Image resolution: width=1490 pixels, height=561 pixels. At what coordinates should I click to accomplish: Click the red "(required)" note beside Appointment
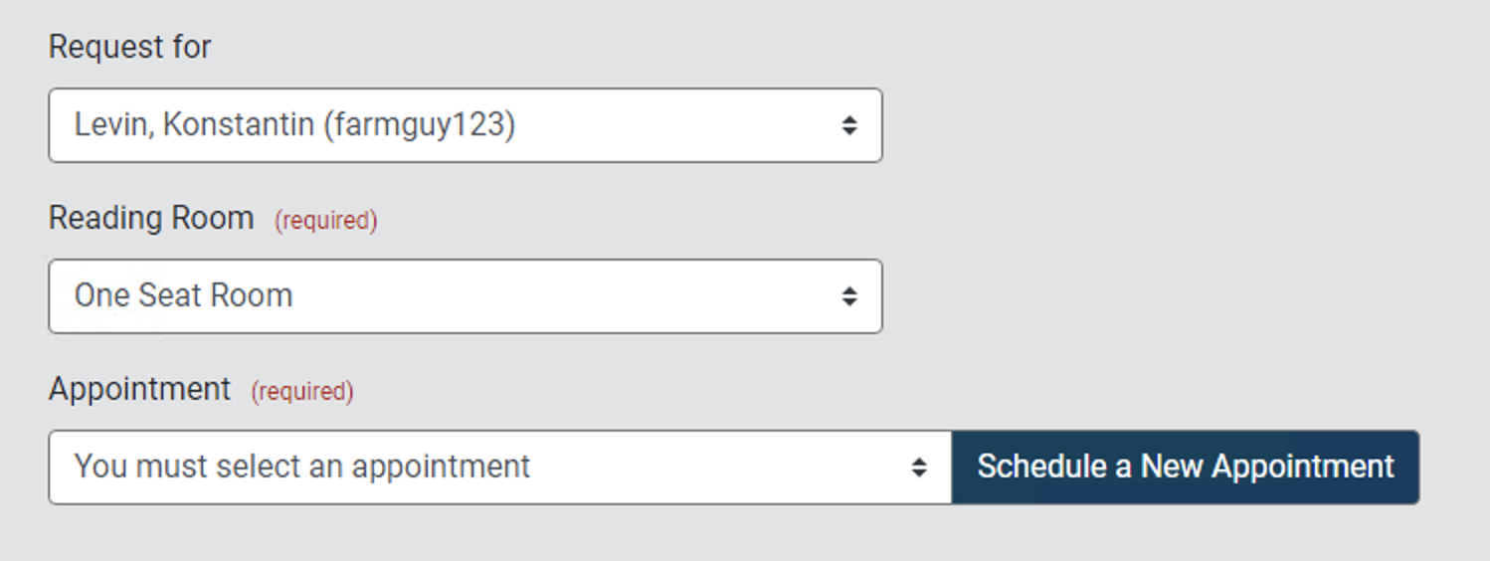pyautogui.click(x=302, y=391)
